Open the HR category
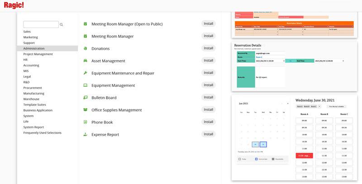 point(25,60)
